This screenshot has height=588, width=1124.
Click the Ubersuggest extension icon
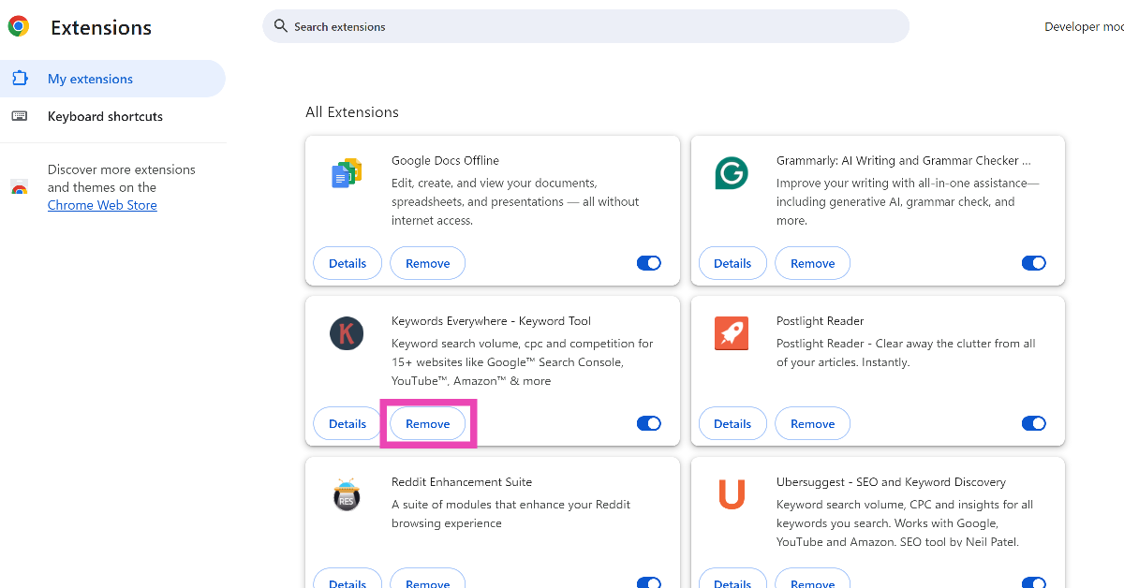(732, 494)
